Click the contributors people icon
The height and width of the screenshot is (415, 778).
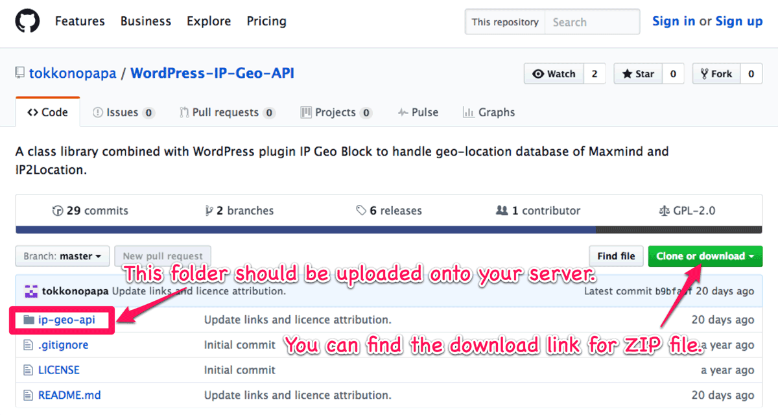point(502,211)
